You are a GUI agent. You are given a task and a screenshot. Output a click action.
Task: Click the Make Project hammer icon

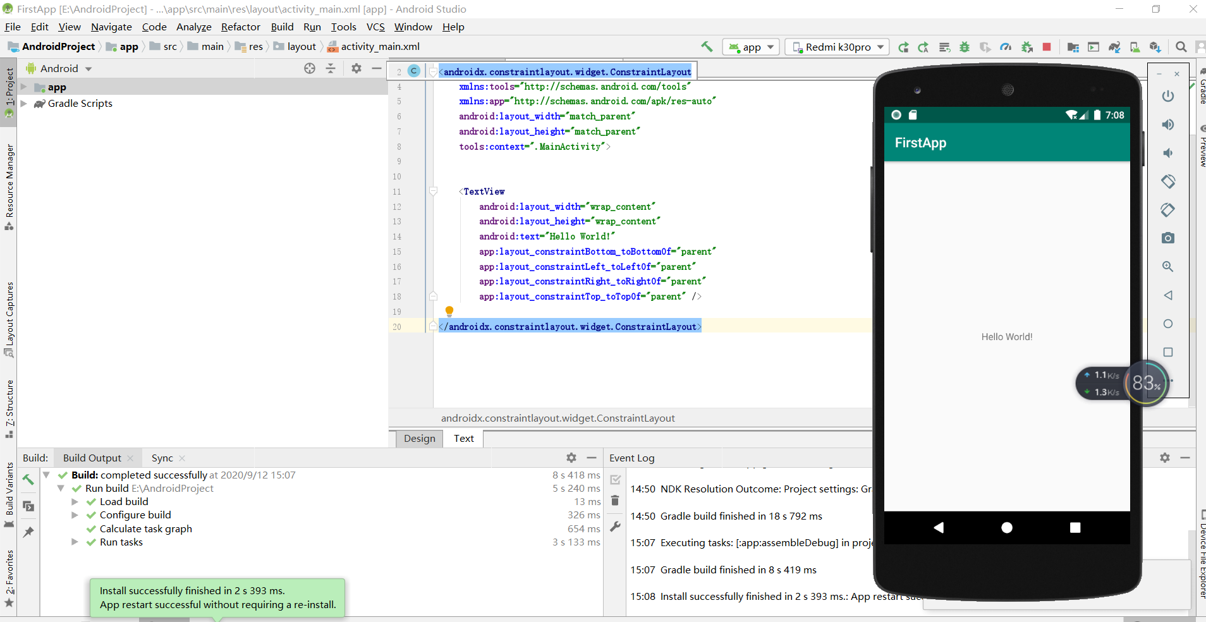tap(707, 46)
